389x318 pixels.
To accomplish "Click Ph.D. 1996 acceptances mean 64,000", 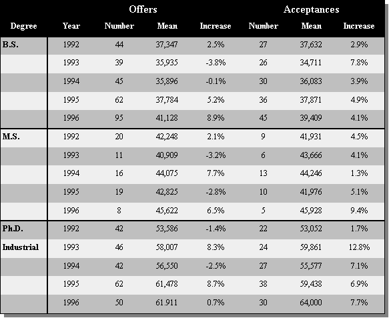I will click(x=311, y=303).
